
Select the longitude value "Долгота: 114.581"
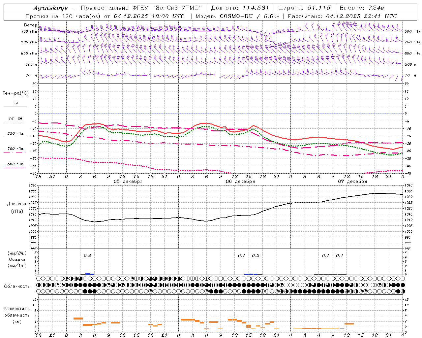coord(240,8)
